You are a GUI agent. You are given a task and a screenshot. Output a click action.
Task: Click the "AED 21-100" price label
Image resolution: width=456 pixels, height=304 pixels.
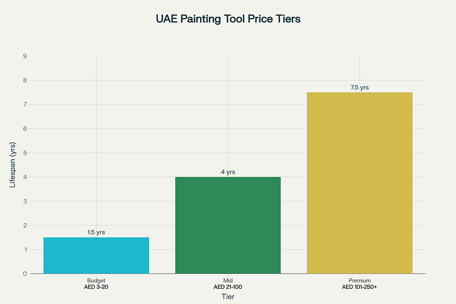(x=228, y=287)
